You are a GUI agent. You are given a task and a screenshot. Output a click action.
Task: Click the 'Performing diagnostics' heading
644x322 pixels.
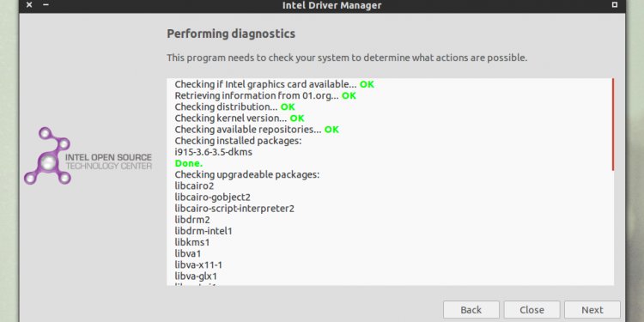[231, 33]
